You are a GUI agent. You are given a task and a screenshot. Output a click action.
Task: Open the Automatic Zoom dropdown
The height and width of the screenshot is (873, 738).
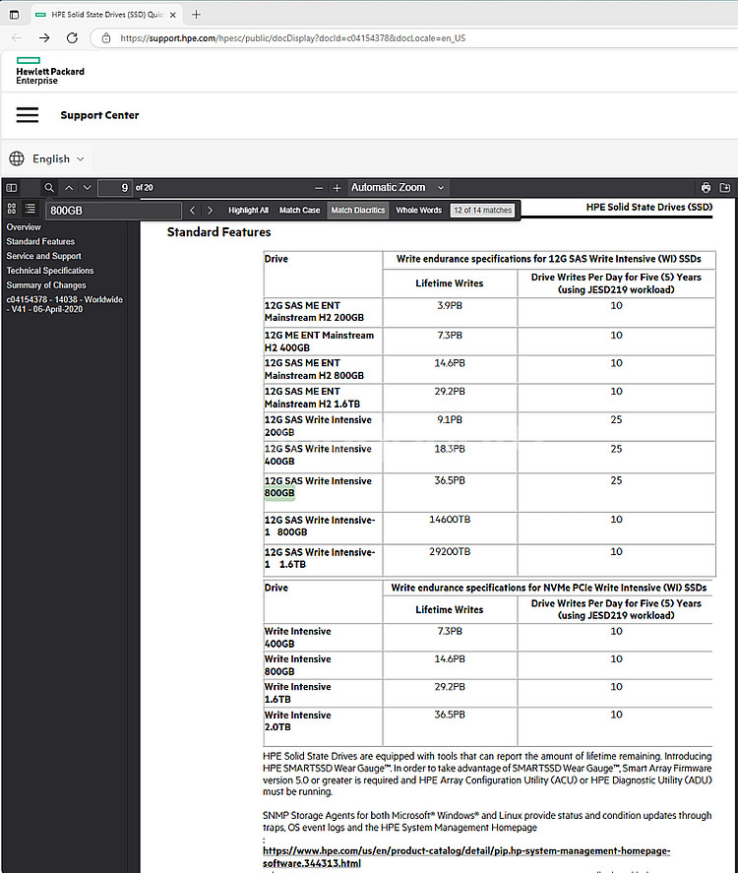coord(398,188)
